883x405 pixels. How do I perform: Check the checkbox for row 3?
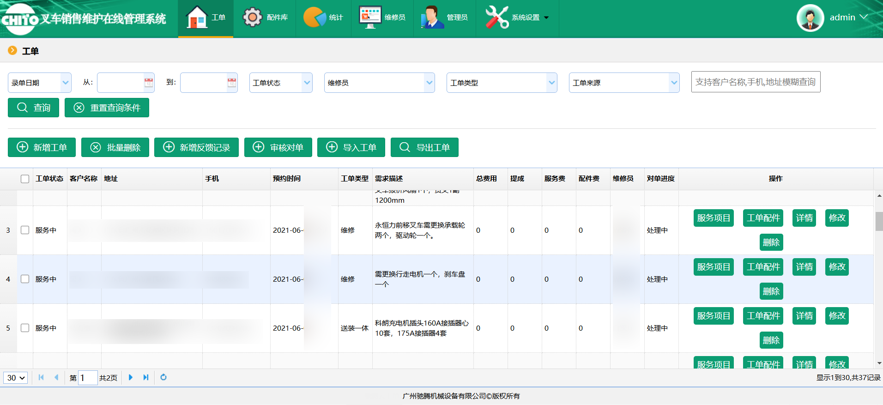coord(25,230)
